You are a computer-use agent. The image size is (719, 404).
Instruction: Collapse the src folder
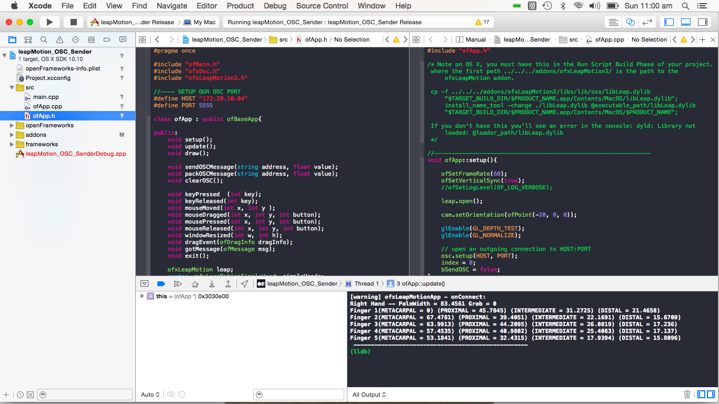tap(12, 87)
